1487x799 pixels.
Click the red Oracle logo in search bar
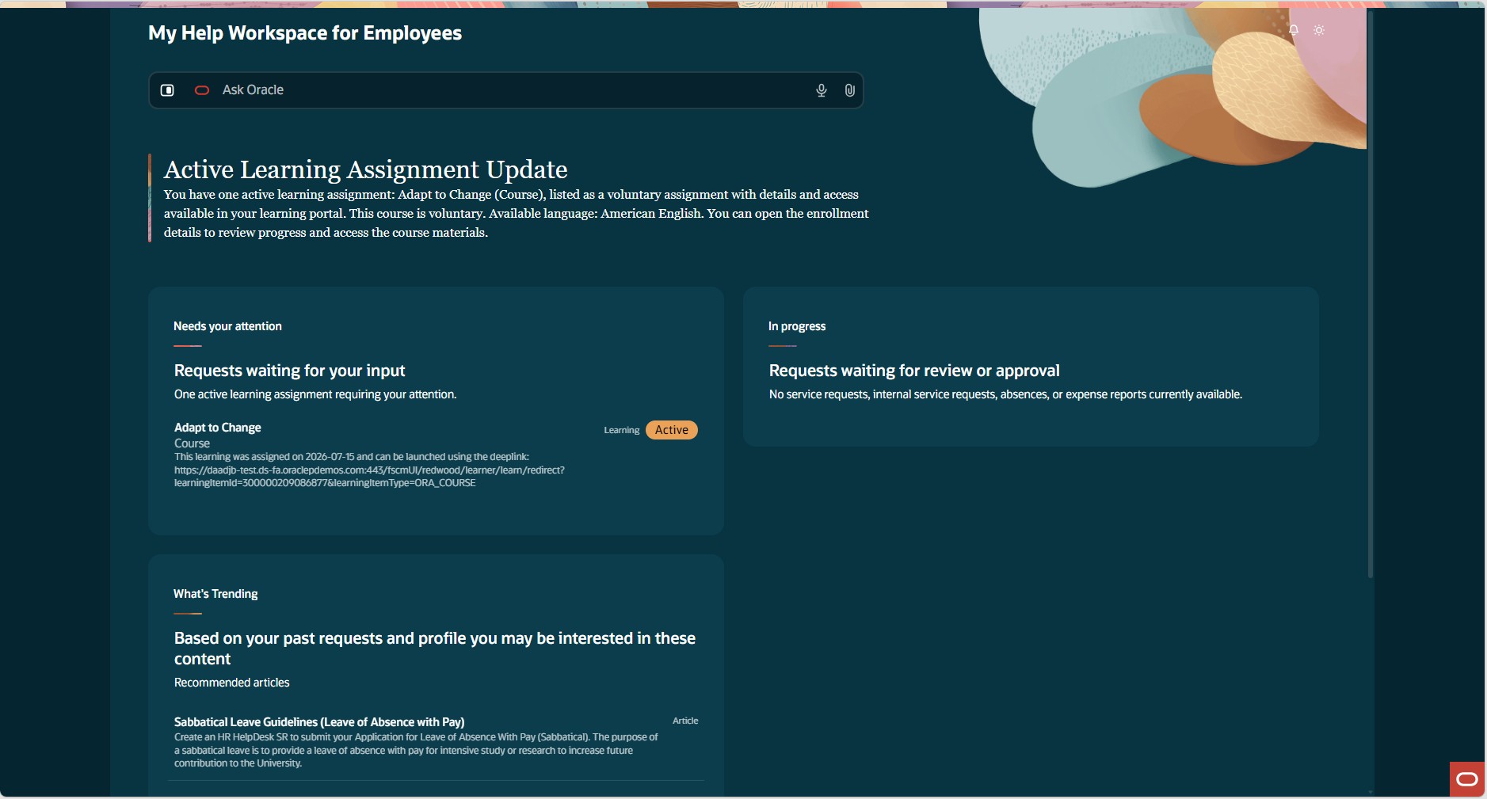coord(202,90)
